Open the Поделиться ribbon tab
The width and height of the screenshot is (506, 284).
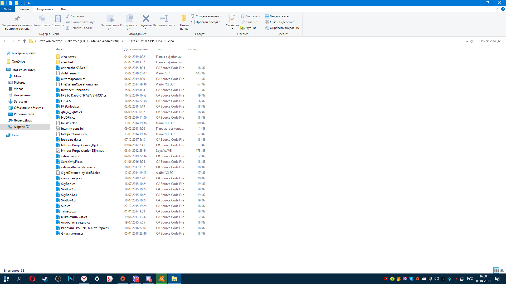45,9
